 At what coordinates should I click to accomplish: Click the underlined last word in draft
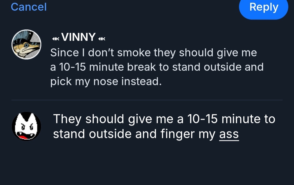tap(229, 134)
